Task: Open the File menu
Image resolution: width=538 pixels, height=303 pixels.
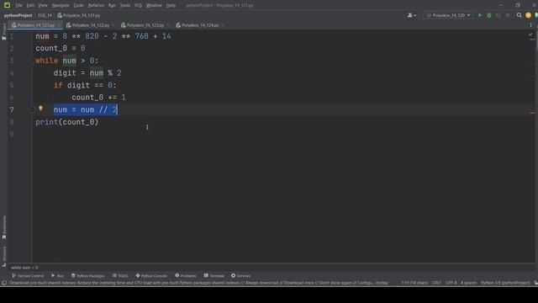Action: click(x=18, y=5)
